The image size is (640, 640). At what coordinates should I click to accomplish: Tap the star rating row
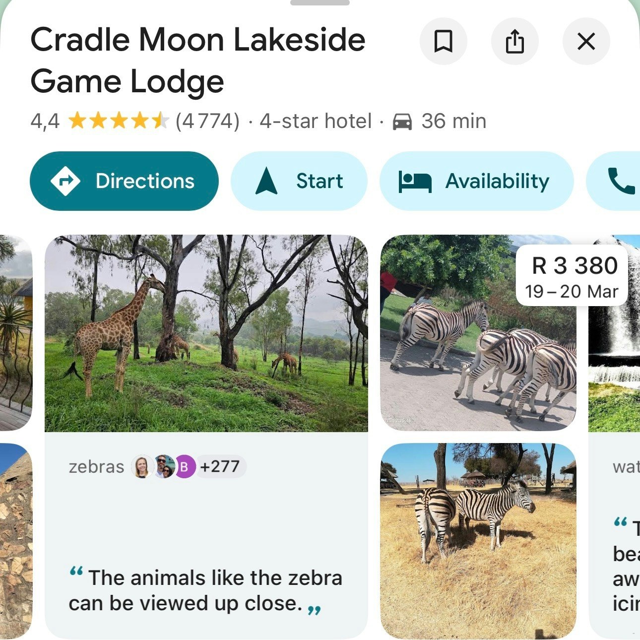pos(118,121)
